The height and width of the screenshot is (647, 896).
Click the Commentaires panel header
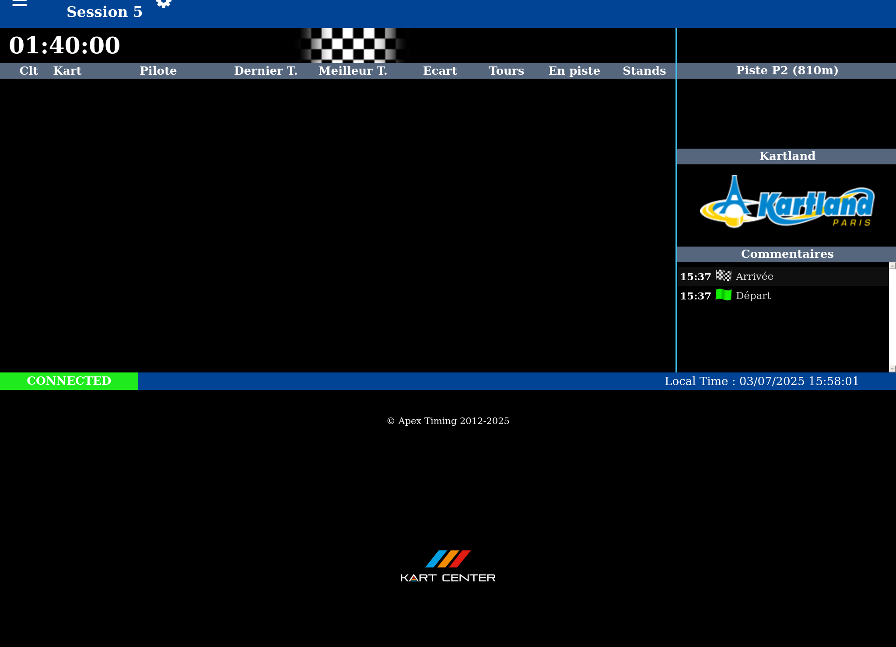[787, 254]
